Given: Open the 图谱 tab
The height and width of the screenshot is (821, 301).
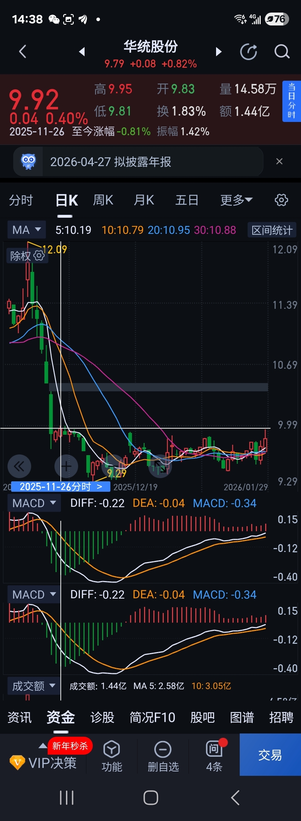Looking at the screenshot, I should pos(242,717).
